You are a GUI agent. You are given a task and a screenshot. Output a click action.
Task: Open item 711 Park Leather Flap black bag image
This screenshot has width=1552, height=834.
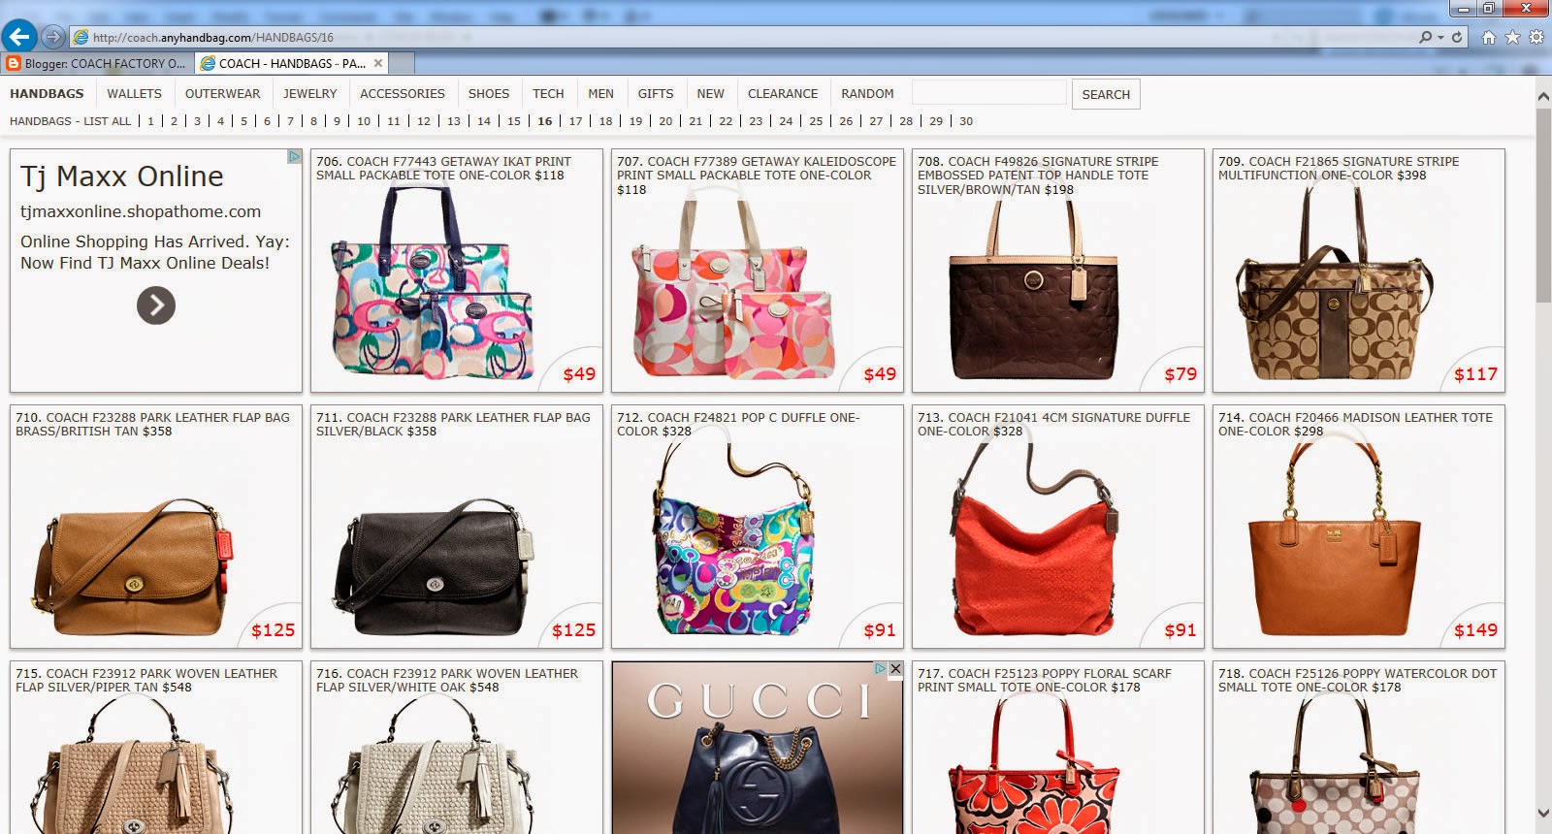[436, 566]
